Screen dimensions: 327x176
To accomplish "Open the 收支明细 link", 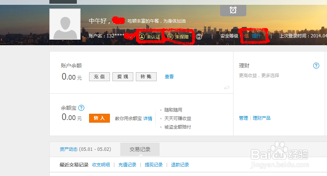I will [x=101, y=165].
